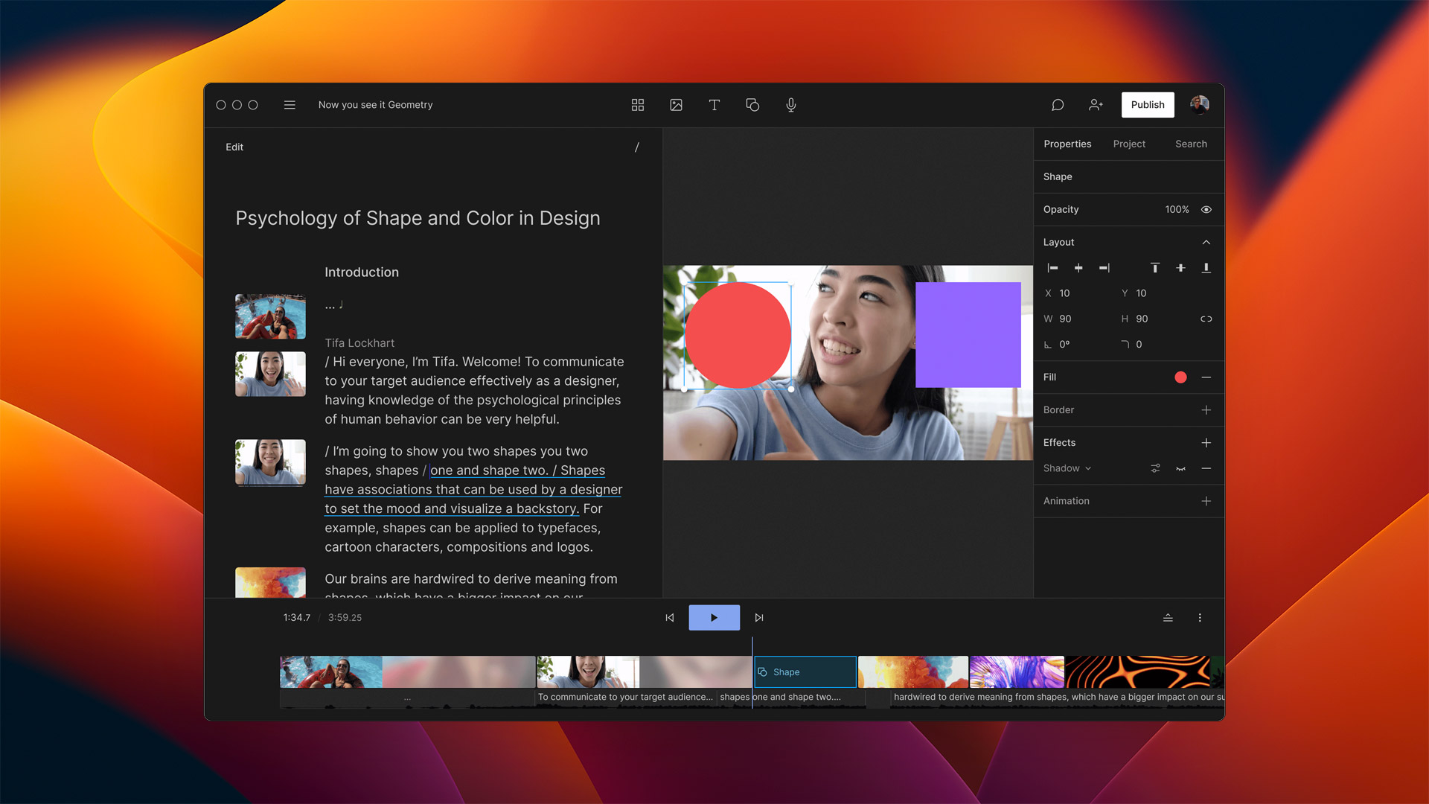The width and height of the screenshot is (1429, 804).
Task: Open the scene layout grid icon
Action: pyautogui.click(x=637, y=105)
